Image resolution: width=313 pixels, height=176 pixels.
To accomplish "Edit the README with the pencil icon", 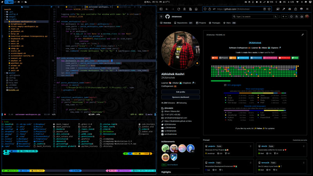I will [x=302, y=35].
